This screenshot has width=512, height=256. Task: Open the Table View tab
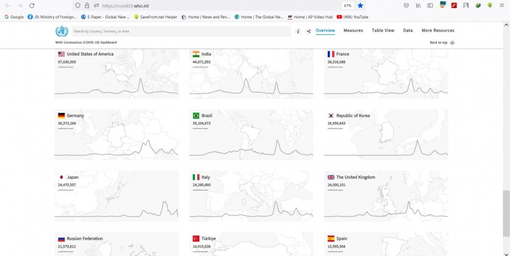(x=383, y=30)
